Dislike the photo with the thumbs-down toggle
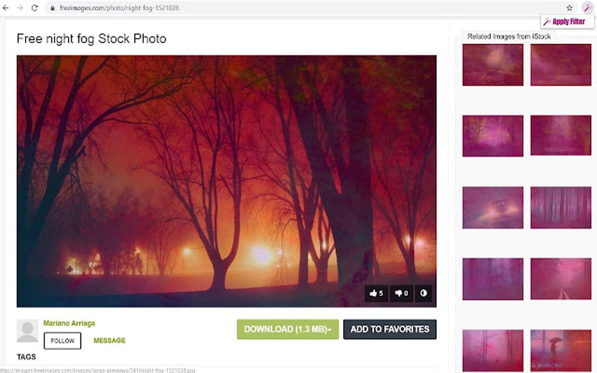 (402, 293)
